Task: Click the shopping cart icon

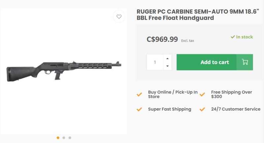Action: 245,62
